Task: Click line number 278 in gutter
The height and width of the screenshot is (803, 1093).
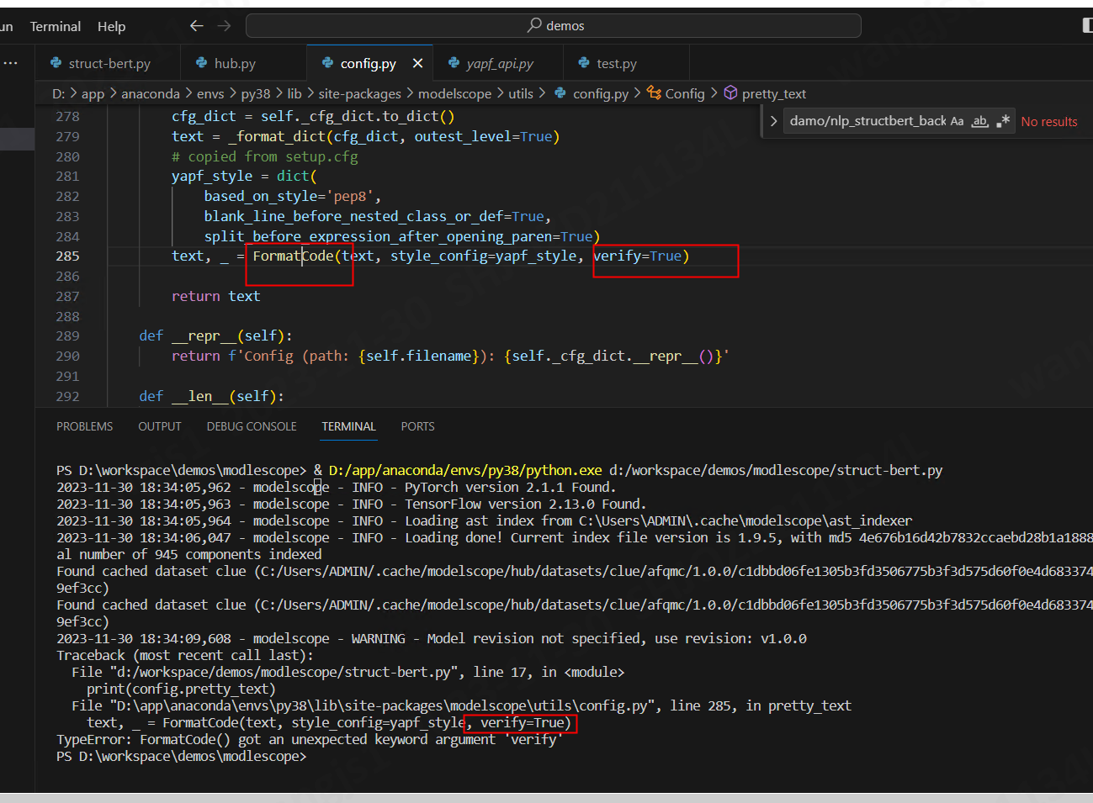Action: pos(67,117)
